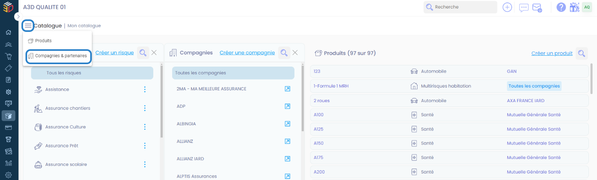This screenshot has height=180, width=597.
Task: Select Compagnies & partenaires menu entry
Action: pos(59,56)
